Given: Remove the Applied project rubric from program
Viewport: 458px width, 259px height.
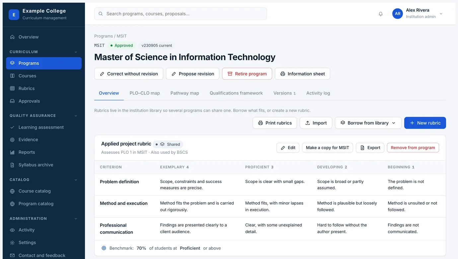Looking at the screenshot, I should [413, 148].
